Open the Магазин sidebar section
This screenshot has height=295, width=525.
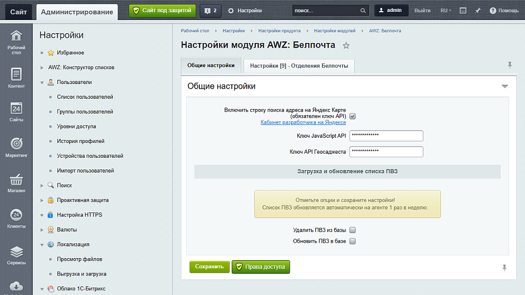(x=16, y=183)
